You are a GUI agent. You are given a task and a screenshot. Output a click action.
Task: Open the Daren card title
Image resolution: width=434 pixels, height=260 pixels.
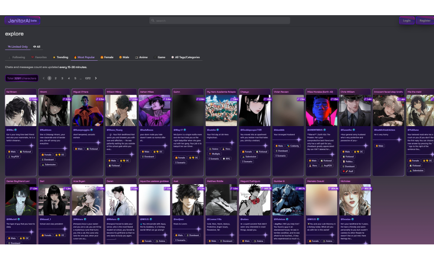(110, 181)
